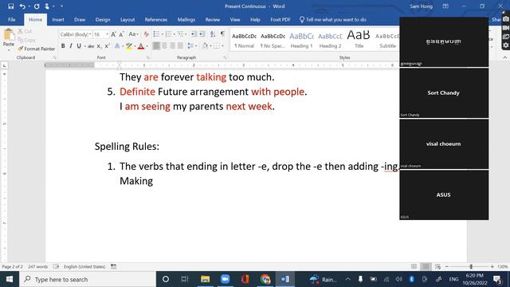Image resolution: width=510 pixels, height=287 pixels.
Task: Open Google Chrome from taskbar
Action: pos(265,279)
